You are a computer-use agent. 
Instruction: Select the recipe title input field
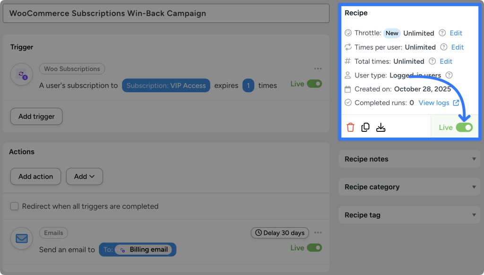pyautogui.click(x=165, y=13)
